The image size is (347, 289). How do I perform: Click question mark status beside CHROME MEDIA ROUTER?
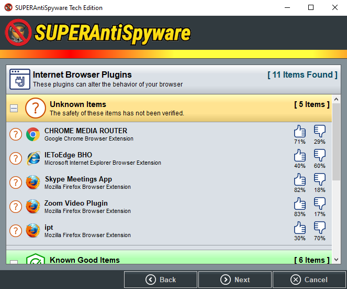tap(16, 134)
